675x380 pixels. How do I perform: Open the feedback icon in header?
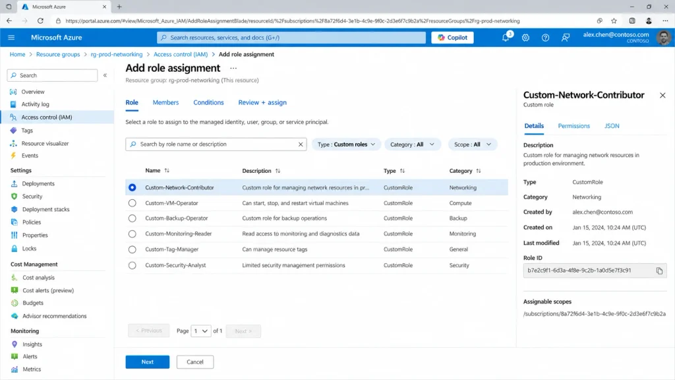point(565,38)
